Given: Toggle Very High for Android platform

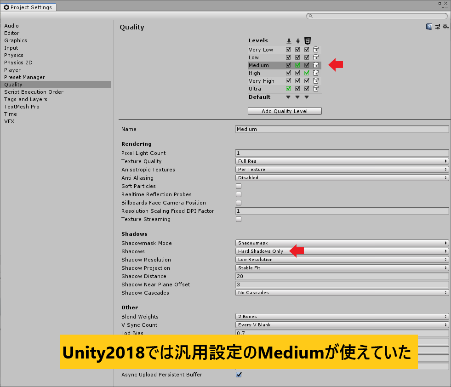Looking at the screenshot, I should pos(297,80).
